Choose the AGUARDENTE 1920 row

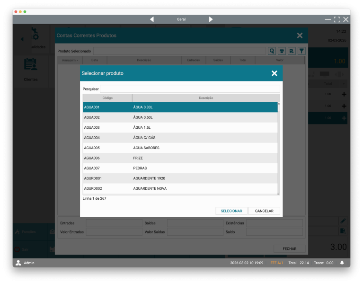pos(180,178)
